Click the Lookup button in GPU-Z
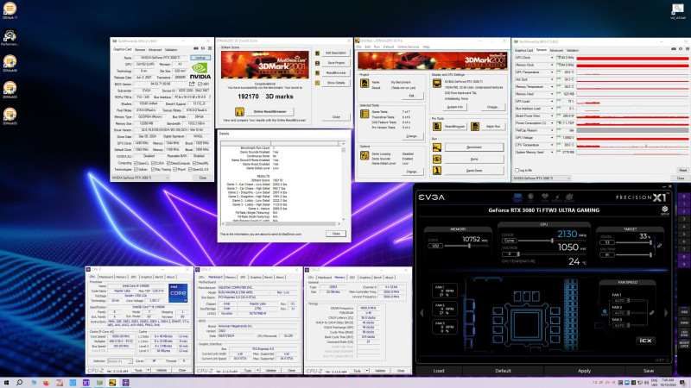The image size is (691, 388). point(200,58)
